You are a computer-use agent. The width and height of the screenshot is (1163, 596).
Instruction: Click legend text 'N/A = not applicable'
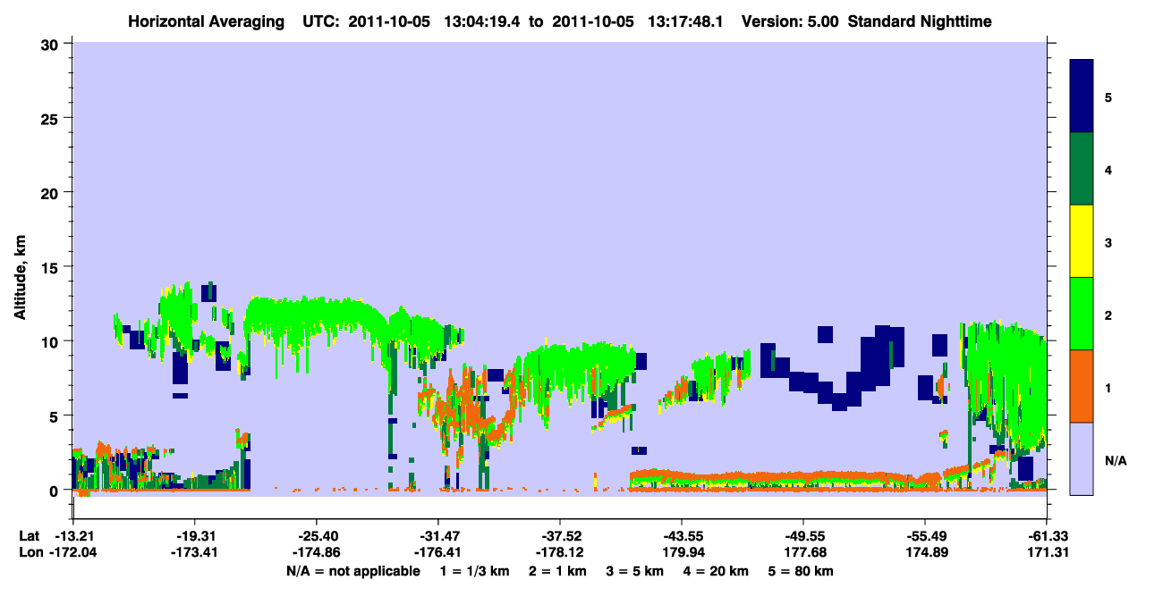[353, 571]
